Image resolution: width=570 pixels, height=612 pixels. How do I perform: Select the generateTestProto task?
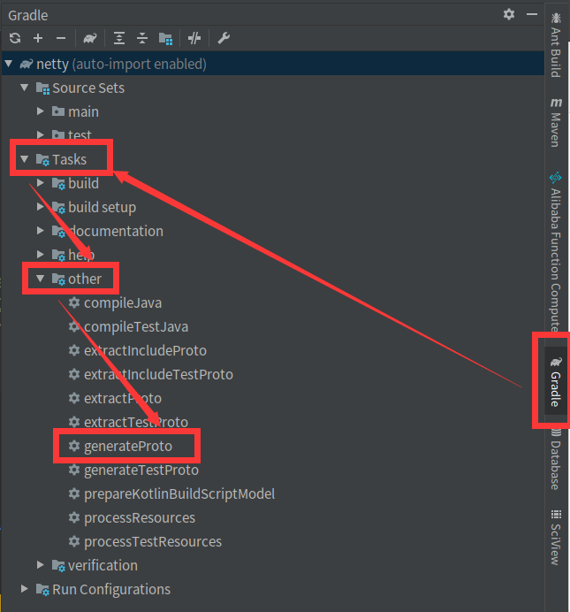click(141, 470)
